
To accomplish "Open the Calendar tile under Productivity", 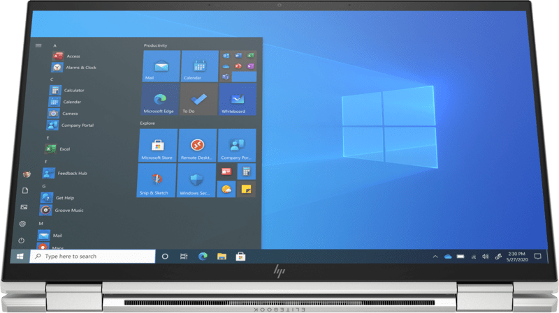I will 200,66.
